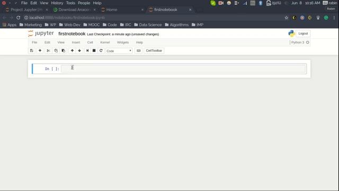Click the Python 3 kernel indicator circle
This screenshot has width=339, height=191.
307,42
